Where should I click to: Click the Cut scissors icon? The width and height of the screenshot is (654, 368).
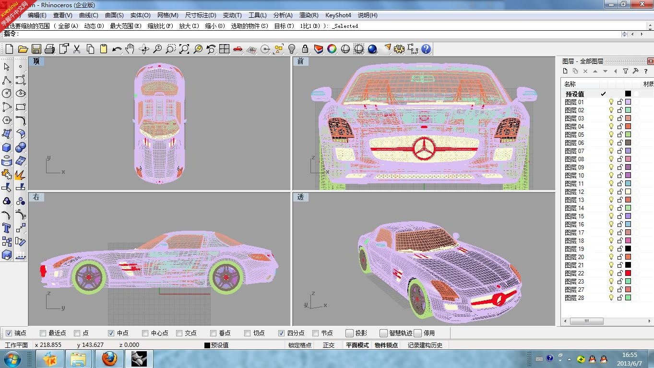coord(76,49)
